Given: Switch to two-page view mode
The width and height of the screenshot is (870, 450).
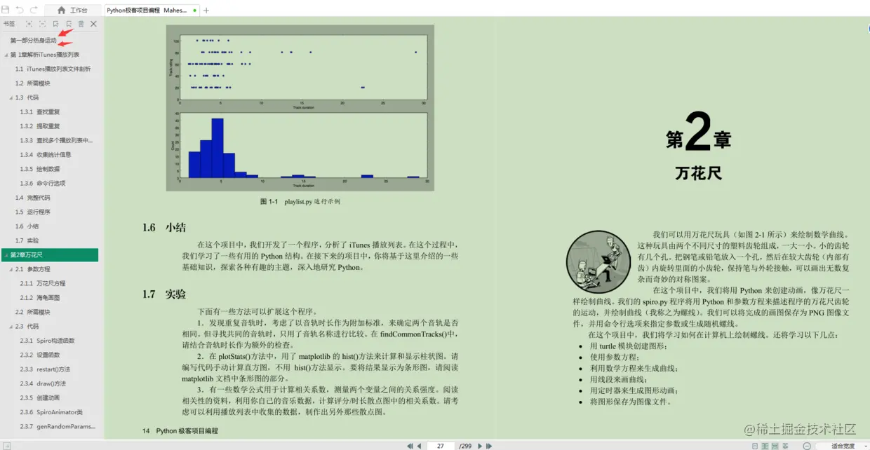Looking at the screenshot, I should pos(765,446).
